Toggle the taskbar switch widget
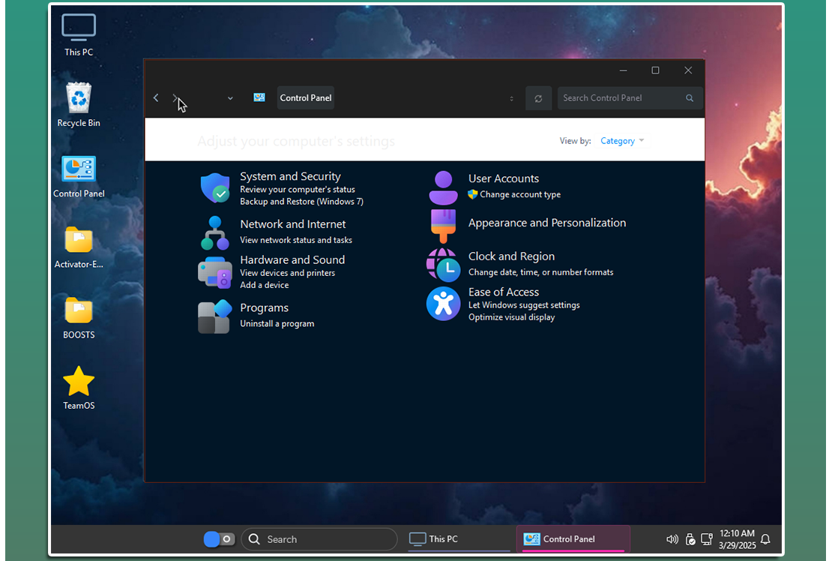The height and width of the screenshot is (561, 829). point(219,539)
